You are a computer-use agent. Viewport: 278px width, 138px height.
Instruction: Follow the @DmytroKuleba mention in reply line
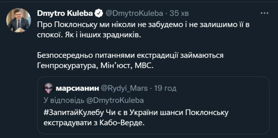point(115,100)
